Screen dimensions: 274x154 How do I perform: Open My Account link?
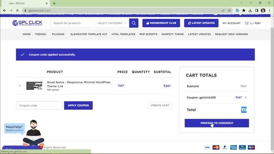232,23
